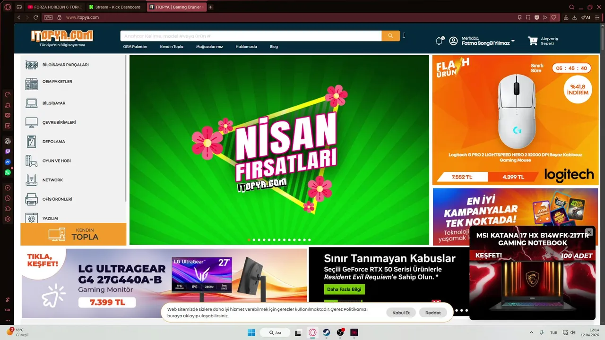The image size is (605, 340).
Task: Click the orange KENDİN TOPLA button
Action: (x=73, y=234)
